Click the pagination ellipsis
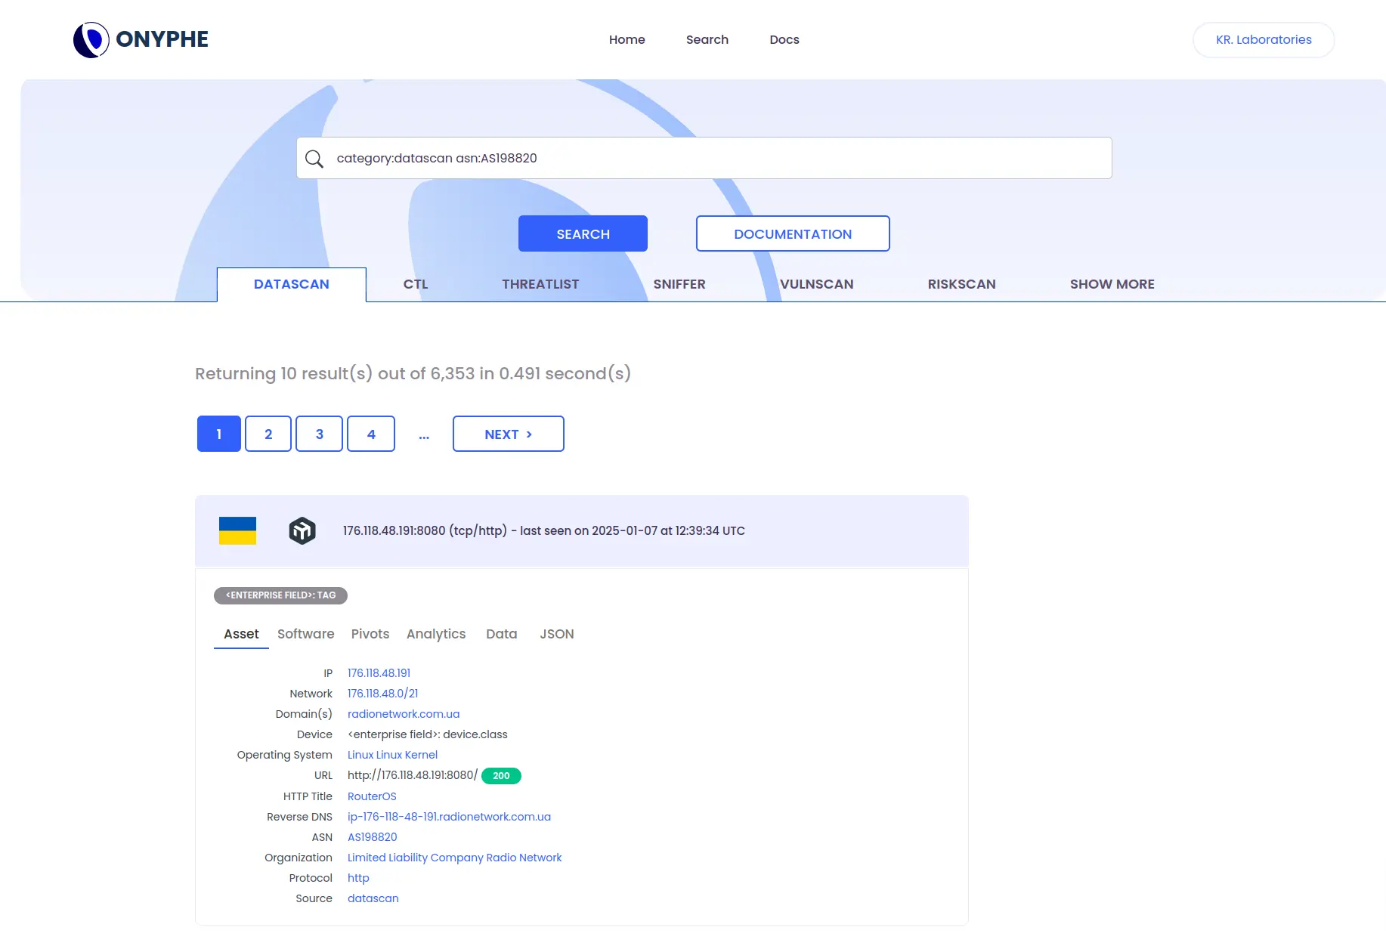Screen dimensions: 1386x949 (x=424, y=434)
